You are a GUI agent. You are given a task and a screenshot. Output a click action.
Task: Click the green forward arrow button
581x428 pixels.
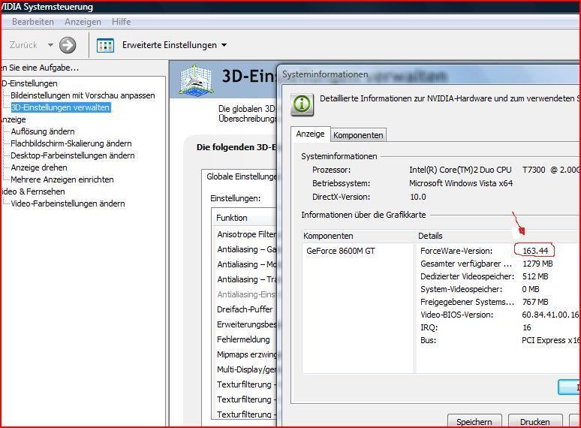[68, 45]
